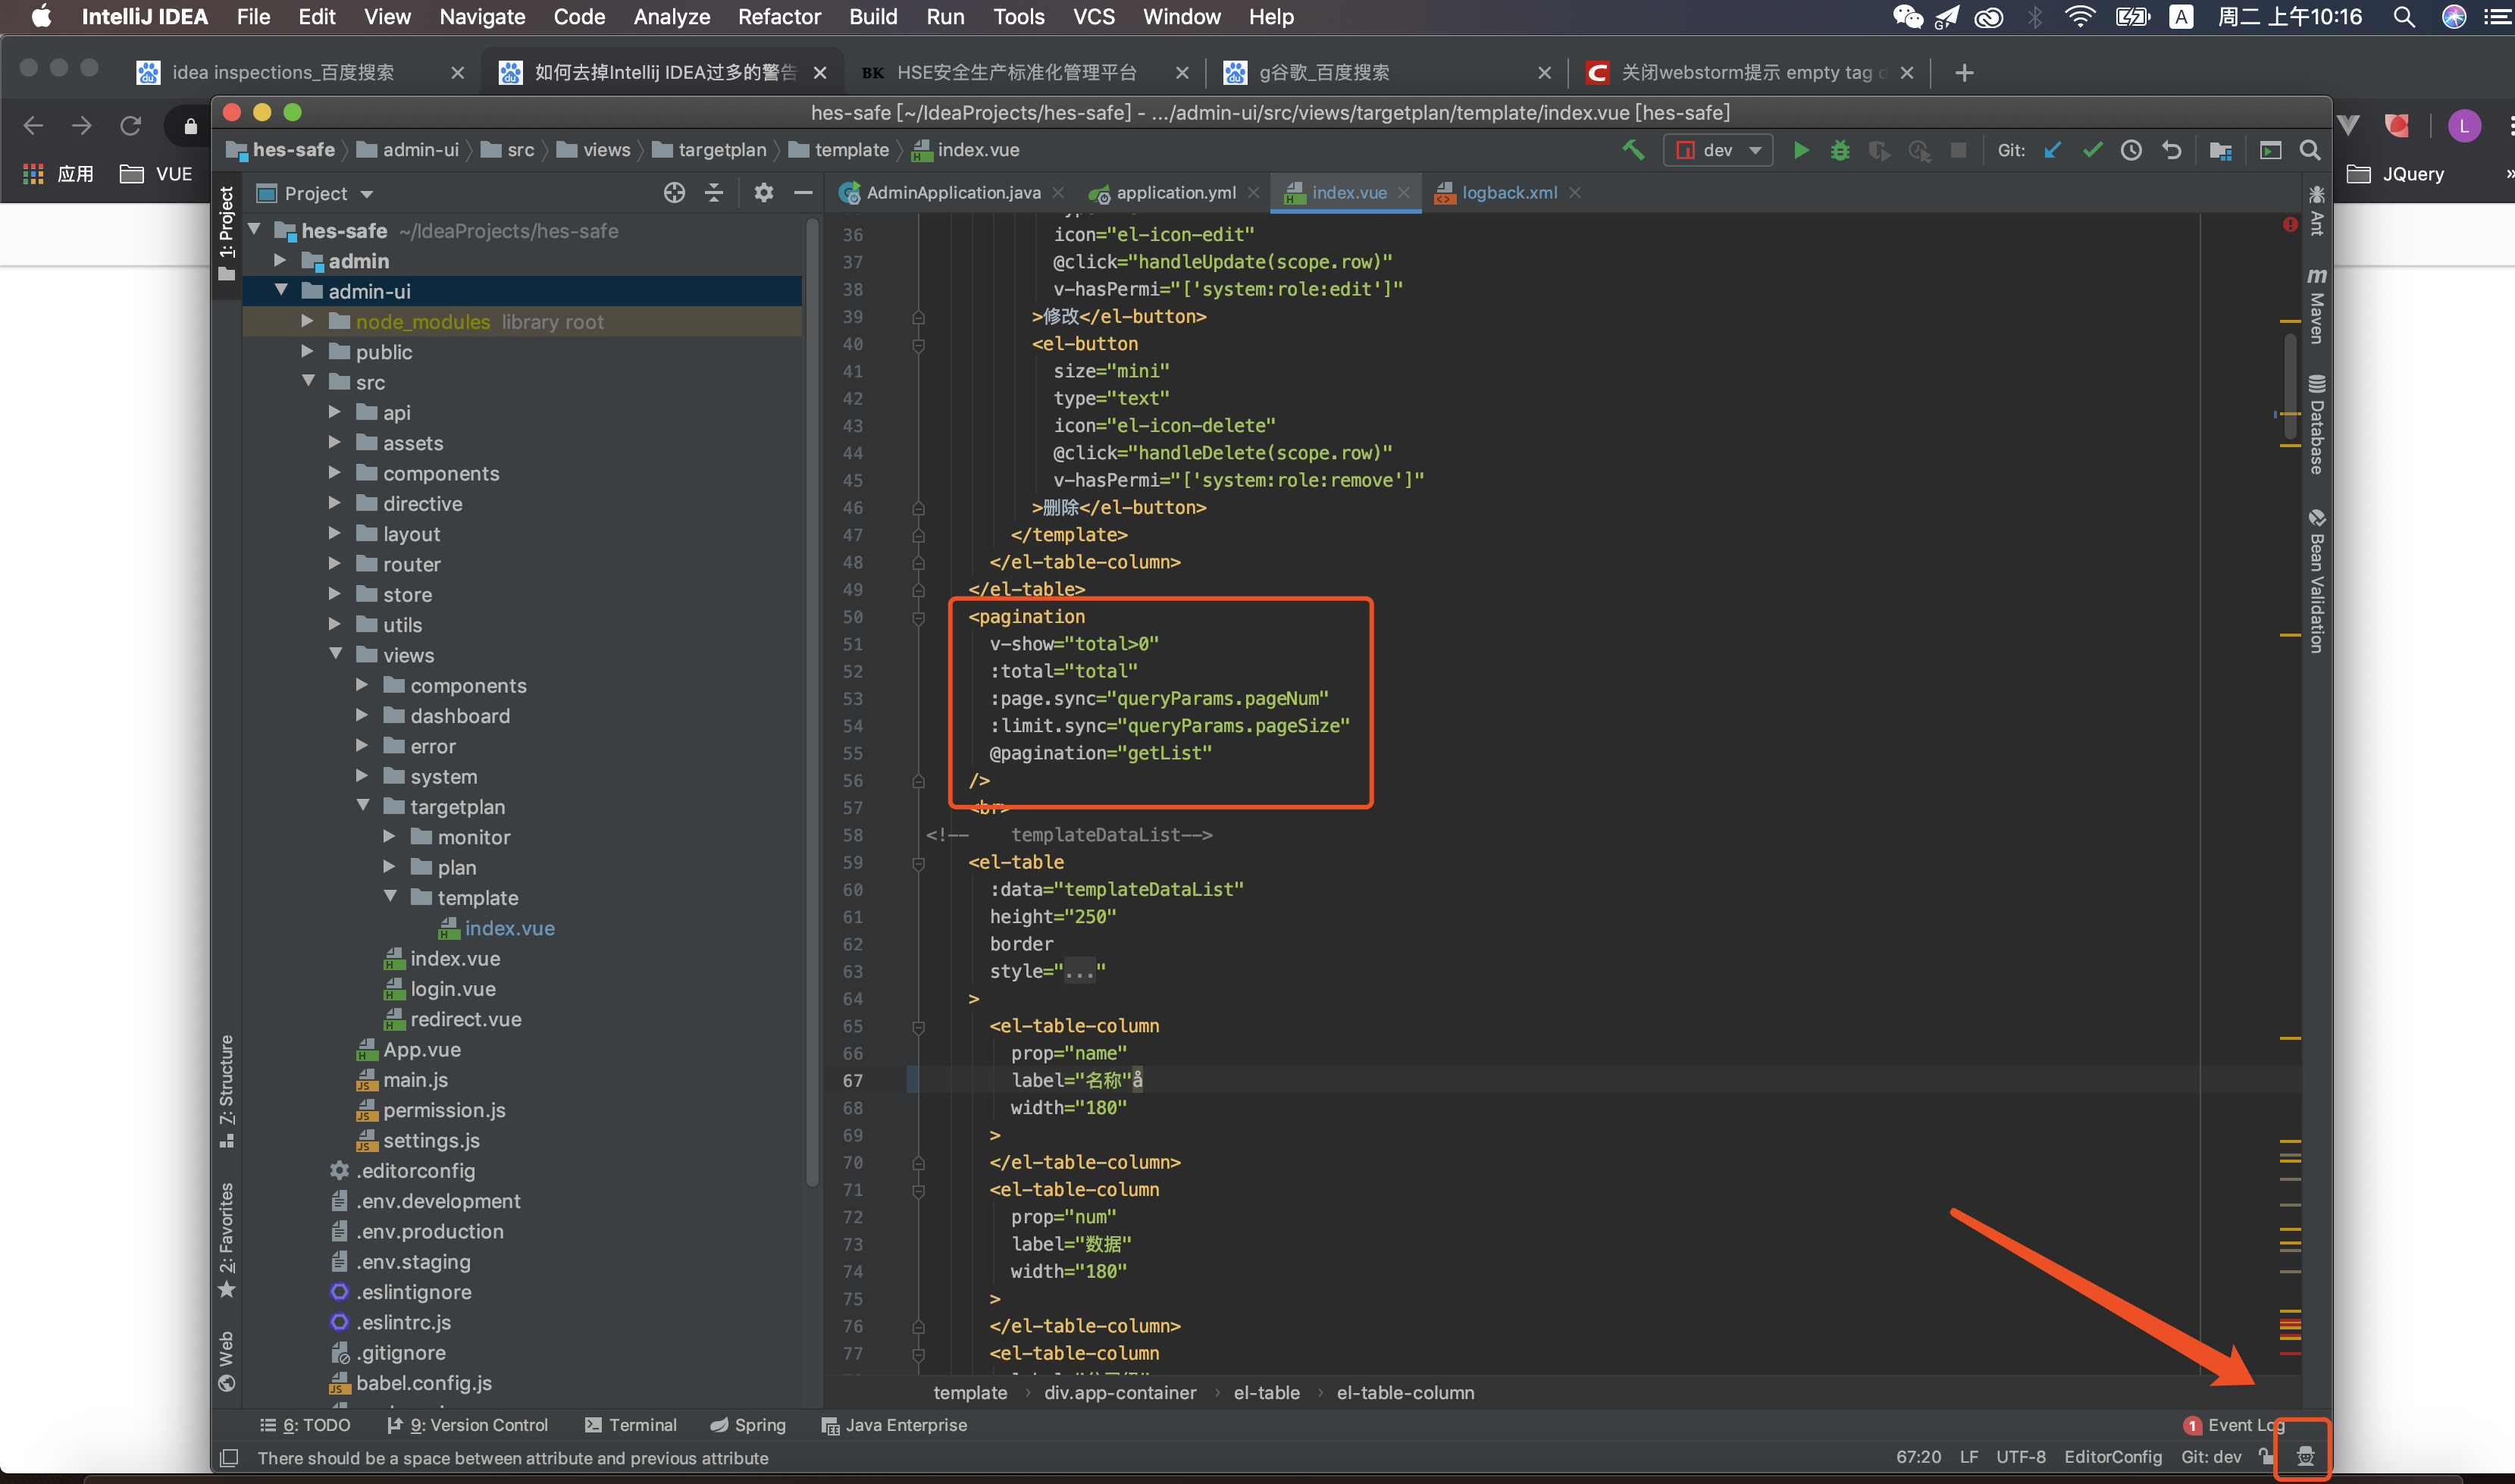This screenshot has width=2515, height=1484.
Task: Click the Build Project hammer icon
Action: pos(1633,150)
